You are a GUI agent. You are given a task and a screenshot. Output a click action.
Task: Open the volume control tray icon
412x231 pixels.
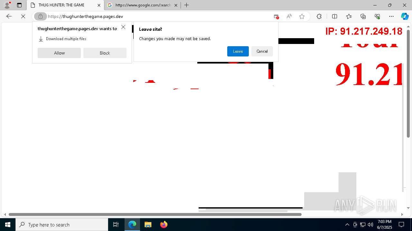370,225
